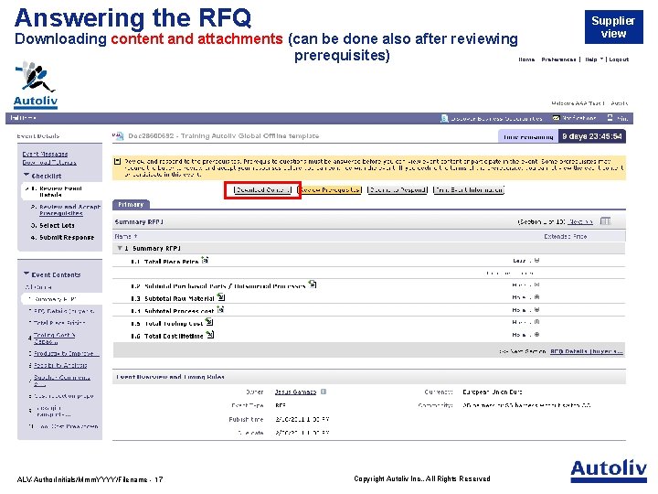
Task: Open the RFQ Details next section link
Action: 587,351
